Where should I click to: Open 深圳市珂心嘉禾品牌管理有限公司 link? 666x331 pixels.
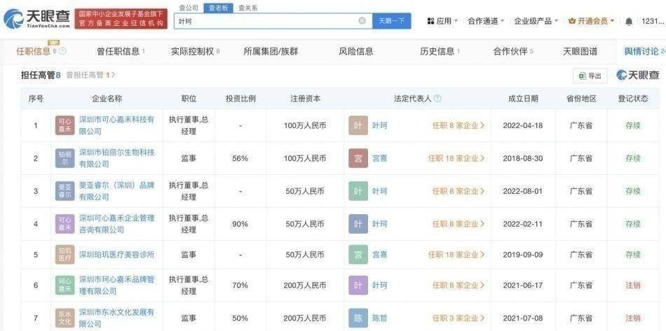click(116, 286)
